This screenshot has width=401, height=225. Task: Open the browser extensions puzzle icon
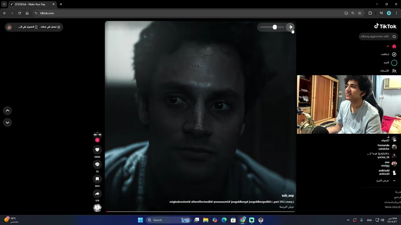370,13
